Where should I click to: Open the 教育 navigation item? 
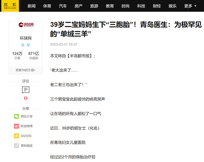tap(110, 6)
